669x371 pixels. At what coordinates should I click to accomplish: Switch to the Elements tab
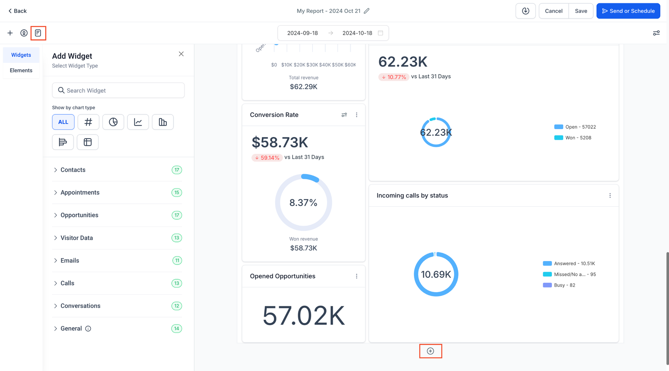pyautogui.click(x=21, y=71)
